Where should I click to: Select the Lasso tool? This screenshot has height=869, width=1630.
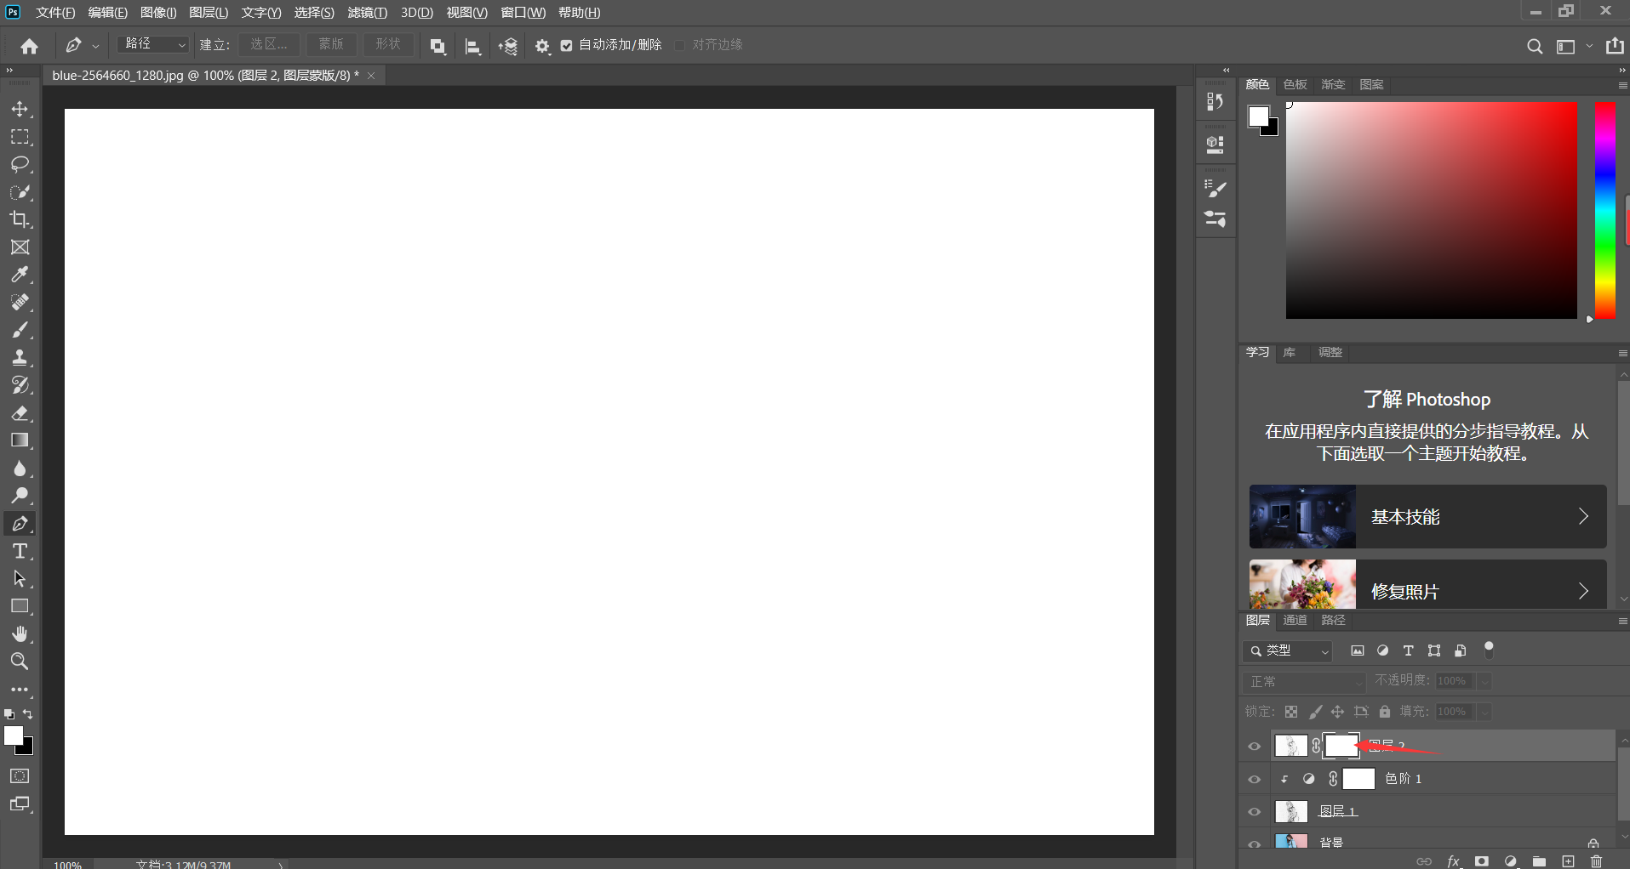[x=20, y=164]
